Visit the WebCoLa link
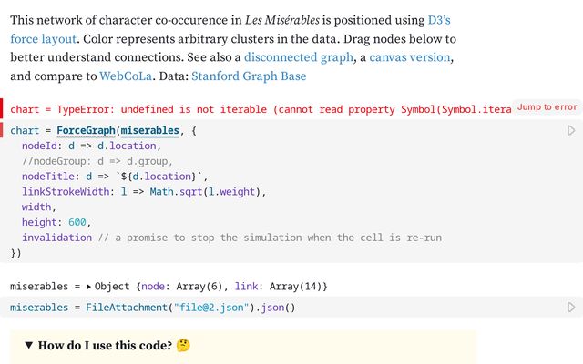The width and height of the screenshot is (583, 364). (x=126, y=76)
